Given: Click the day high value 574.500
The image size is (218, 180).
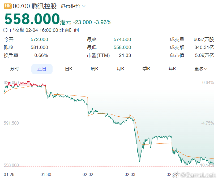Looking at the screenshot, I should tap(122, 39).
